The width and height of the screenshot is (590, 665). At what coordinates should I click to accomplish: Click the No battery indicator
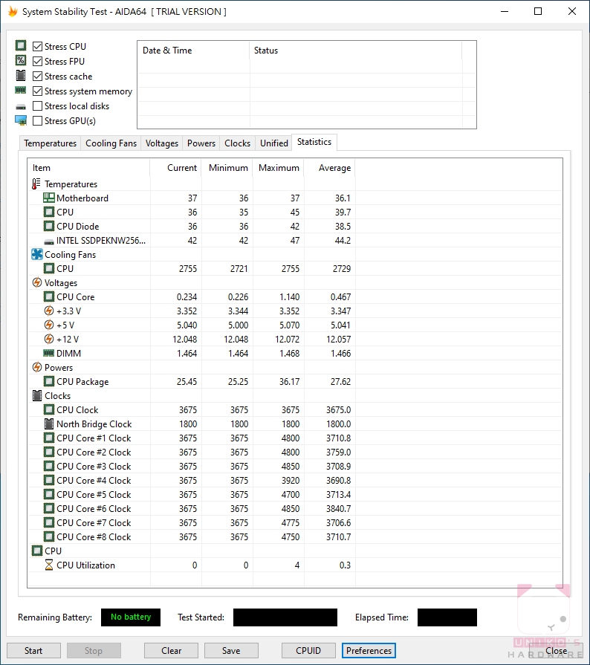(x=131, y=617)
